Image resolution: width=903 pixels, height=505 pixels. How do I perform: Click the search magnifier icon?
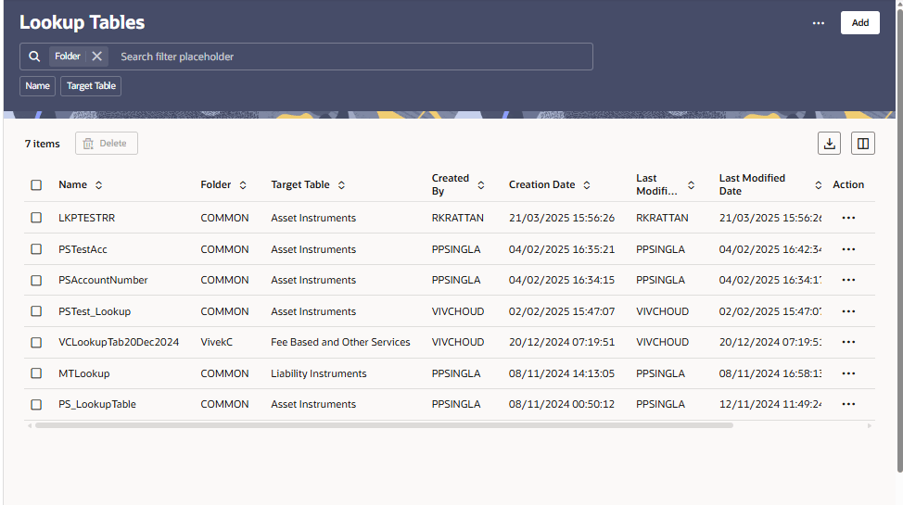pos(34,57)
